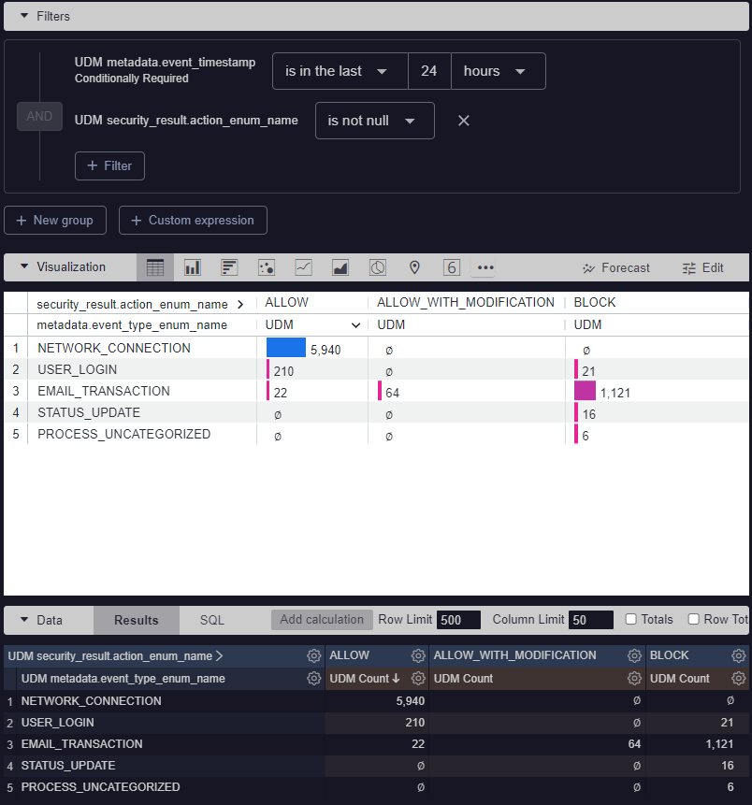Select the column chart visualization

(192, 267)
